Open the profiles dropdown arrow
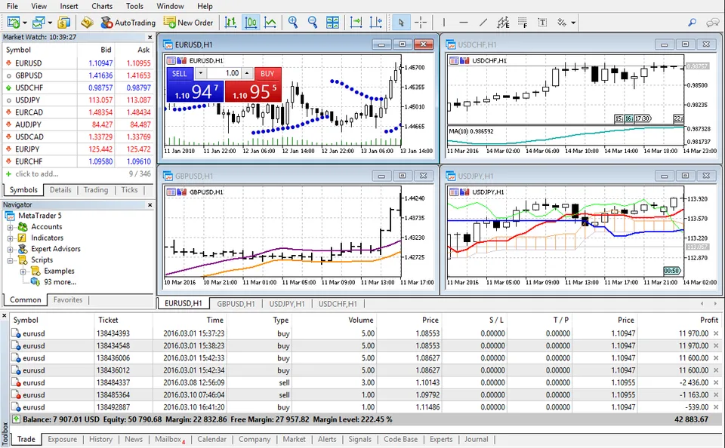Viewport: 725px width, 448px height. (50, 22)
